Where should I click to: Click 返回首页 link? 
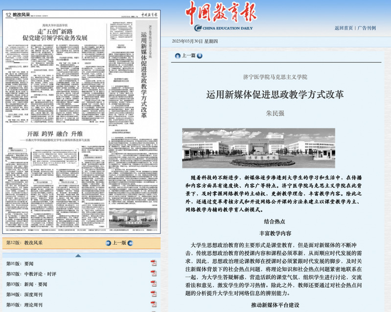coord(344,28)
